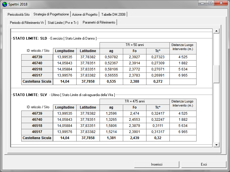Click the SLV ag value 1,5214
Viewport: 230px width, 172px height.
pyautogui.click(x=111, y=132)
